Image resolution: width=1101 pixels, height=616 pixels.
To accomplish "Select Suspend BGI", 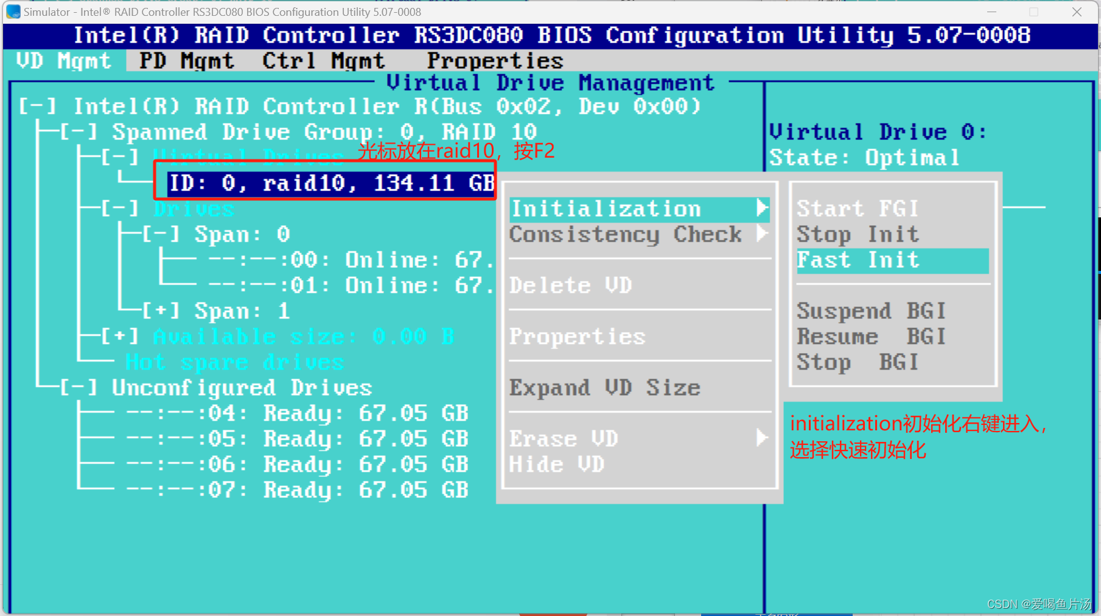I will [872, 311].
